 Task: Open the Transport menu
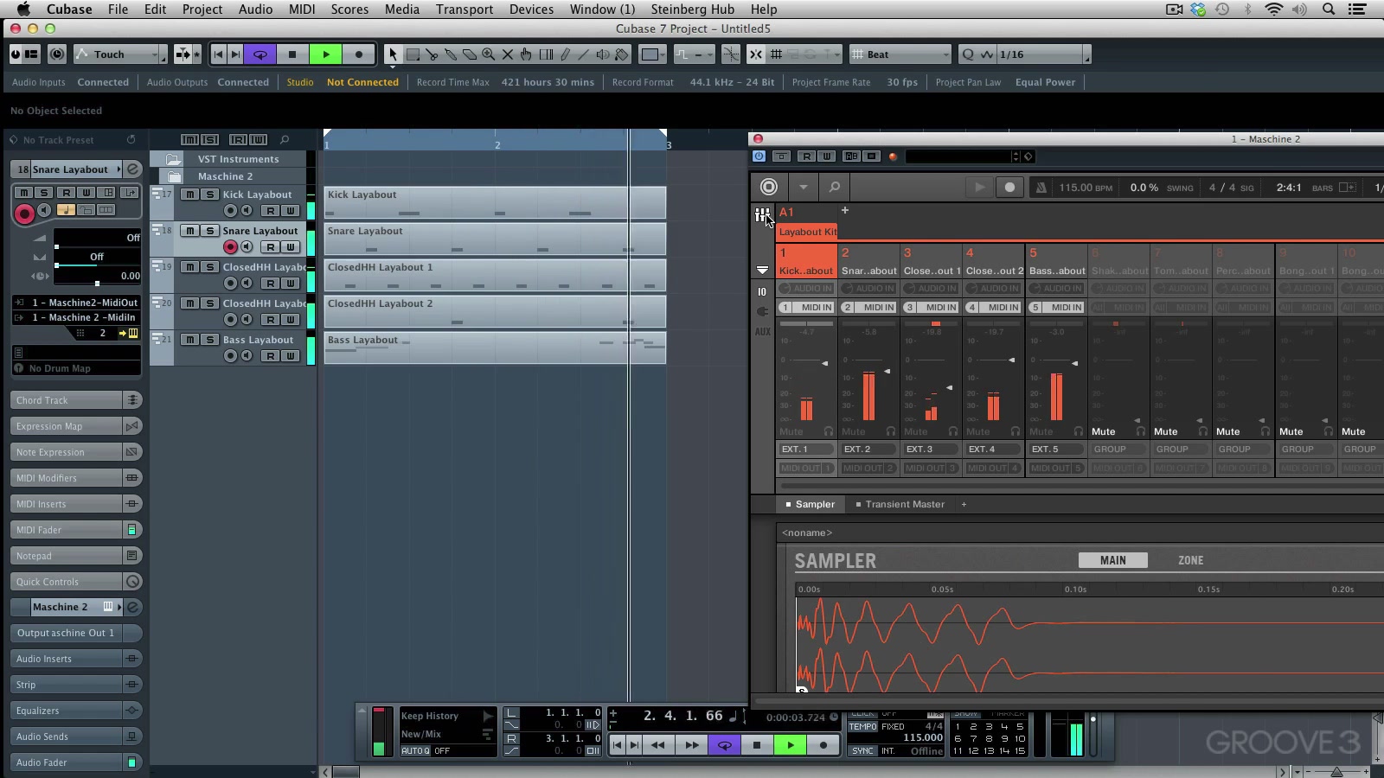click(465, 10)
